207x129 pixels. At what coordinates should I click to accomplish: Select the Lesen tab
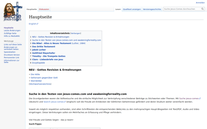pyautogui.click(x=118, y=9)
